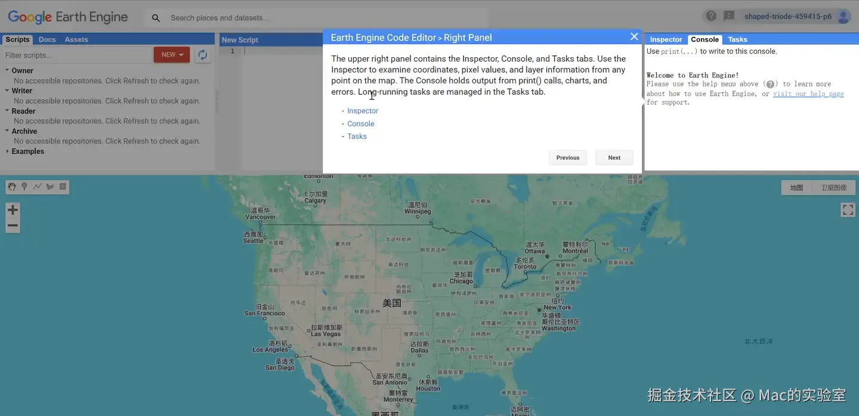
Task: Close the Right Panel tour dialog
Action: click(634, 37)
